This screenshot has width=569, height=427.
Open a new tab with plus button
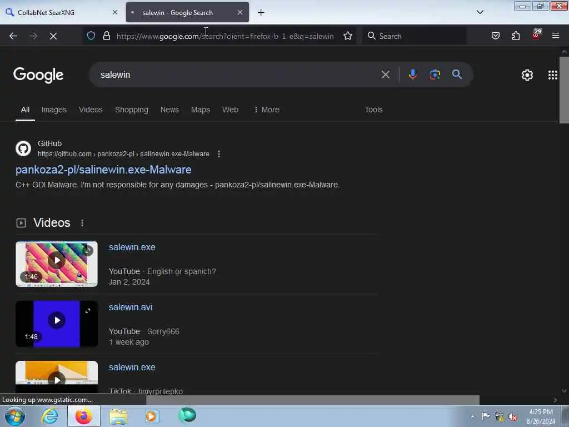pos(261,13)
